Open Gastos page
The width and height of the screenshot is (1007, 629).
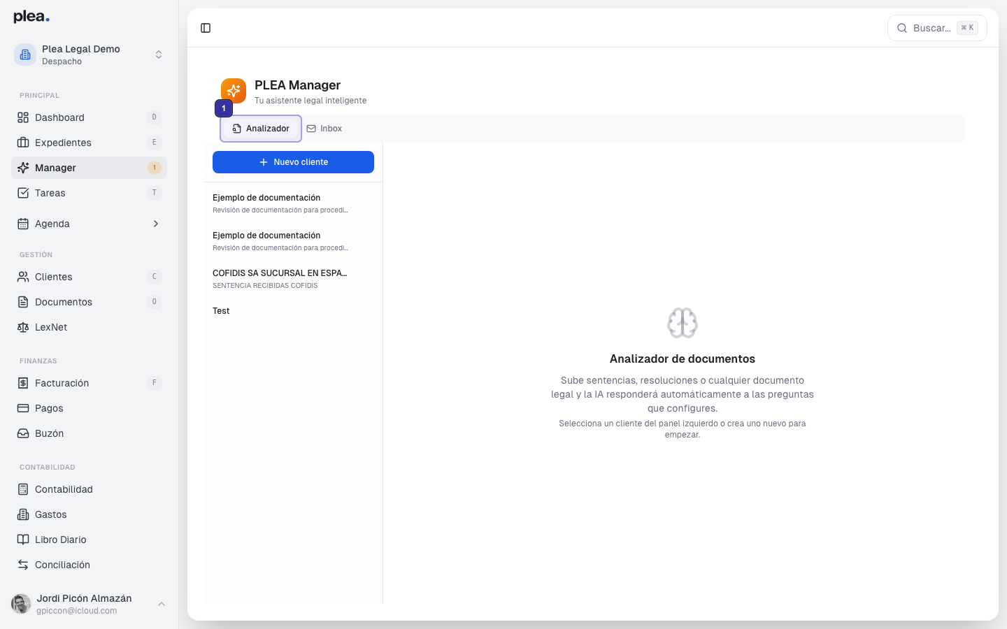point(89,514)
